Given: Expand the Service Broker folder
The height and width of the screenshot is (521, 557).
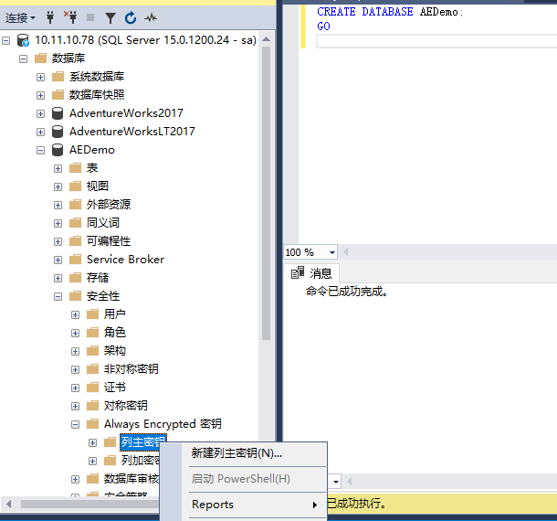Looking at the screenshot, I should (x=58, y=260).
